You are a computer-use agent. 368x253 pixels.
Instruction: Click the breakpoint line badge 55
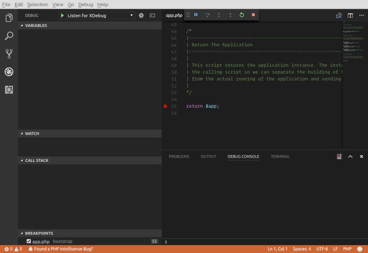[x=154, y=241]
